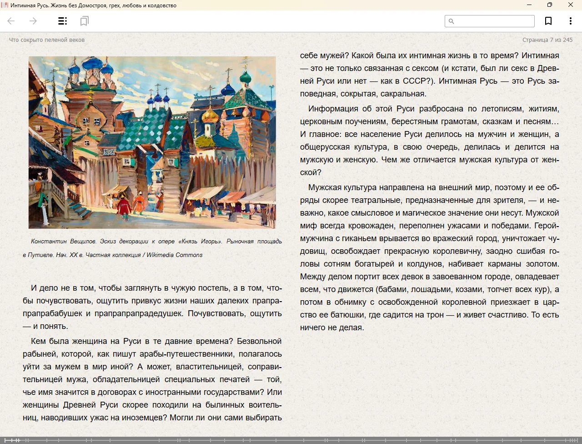582x444 pixels.
Task: Click the search magnifier icon
Action: coord(451,21)
